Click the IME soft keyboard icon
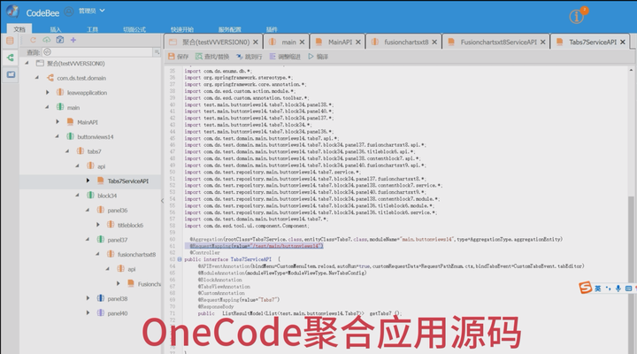 [x=628, y=289]
